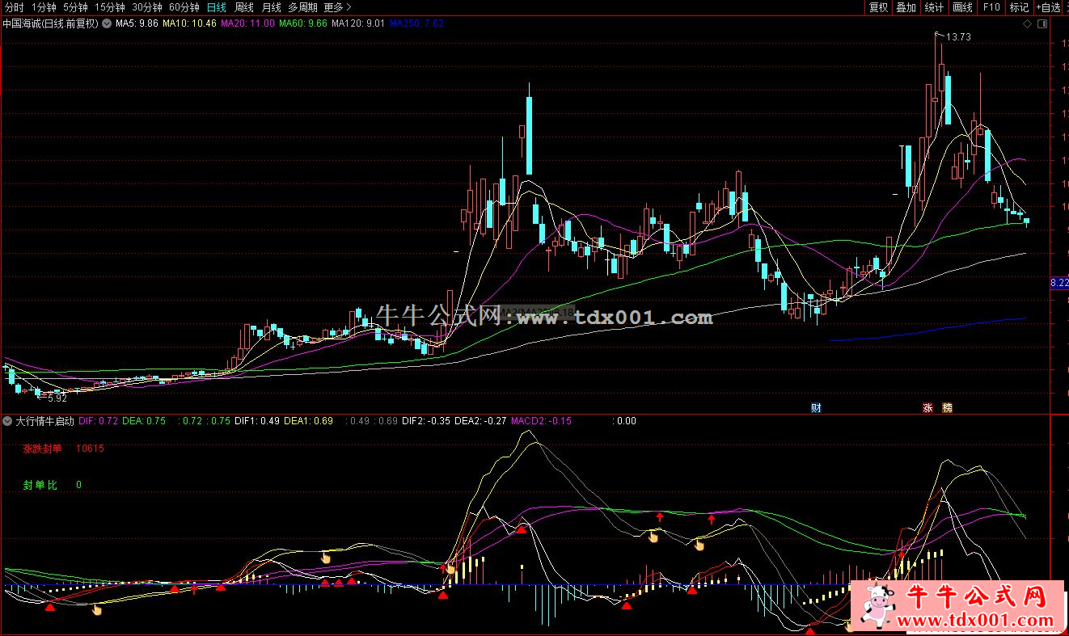This screenshot has height=636, width=1069.
Task: Select the MA10: 10.46 label
Action: click(189, 23)
